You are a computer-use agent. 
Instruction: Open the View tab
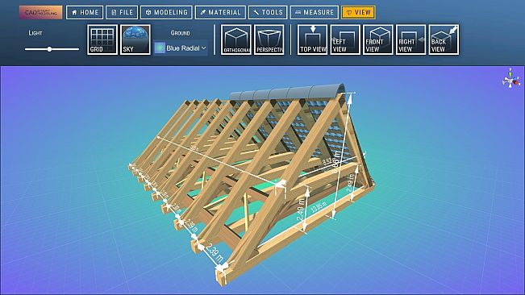pyautogui.click(x=359, y=12)
